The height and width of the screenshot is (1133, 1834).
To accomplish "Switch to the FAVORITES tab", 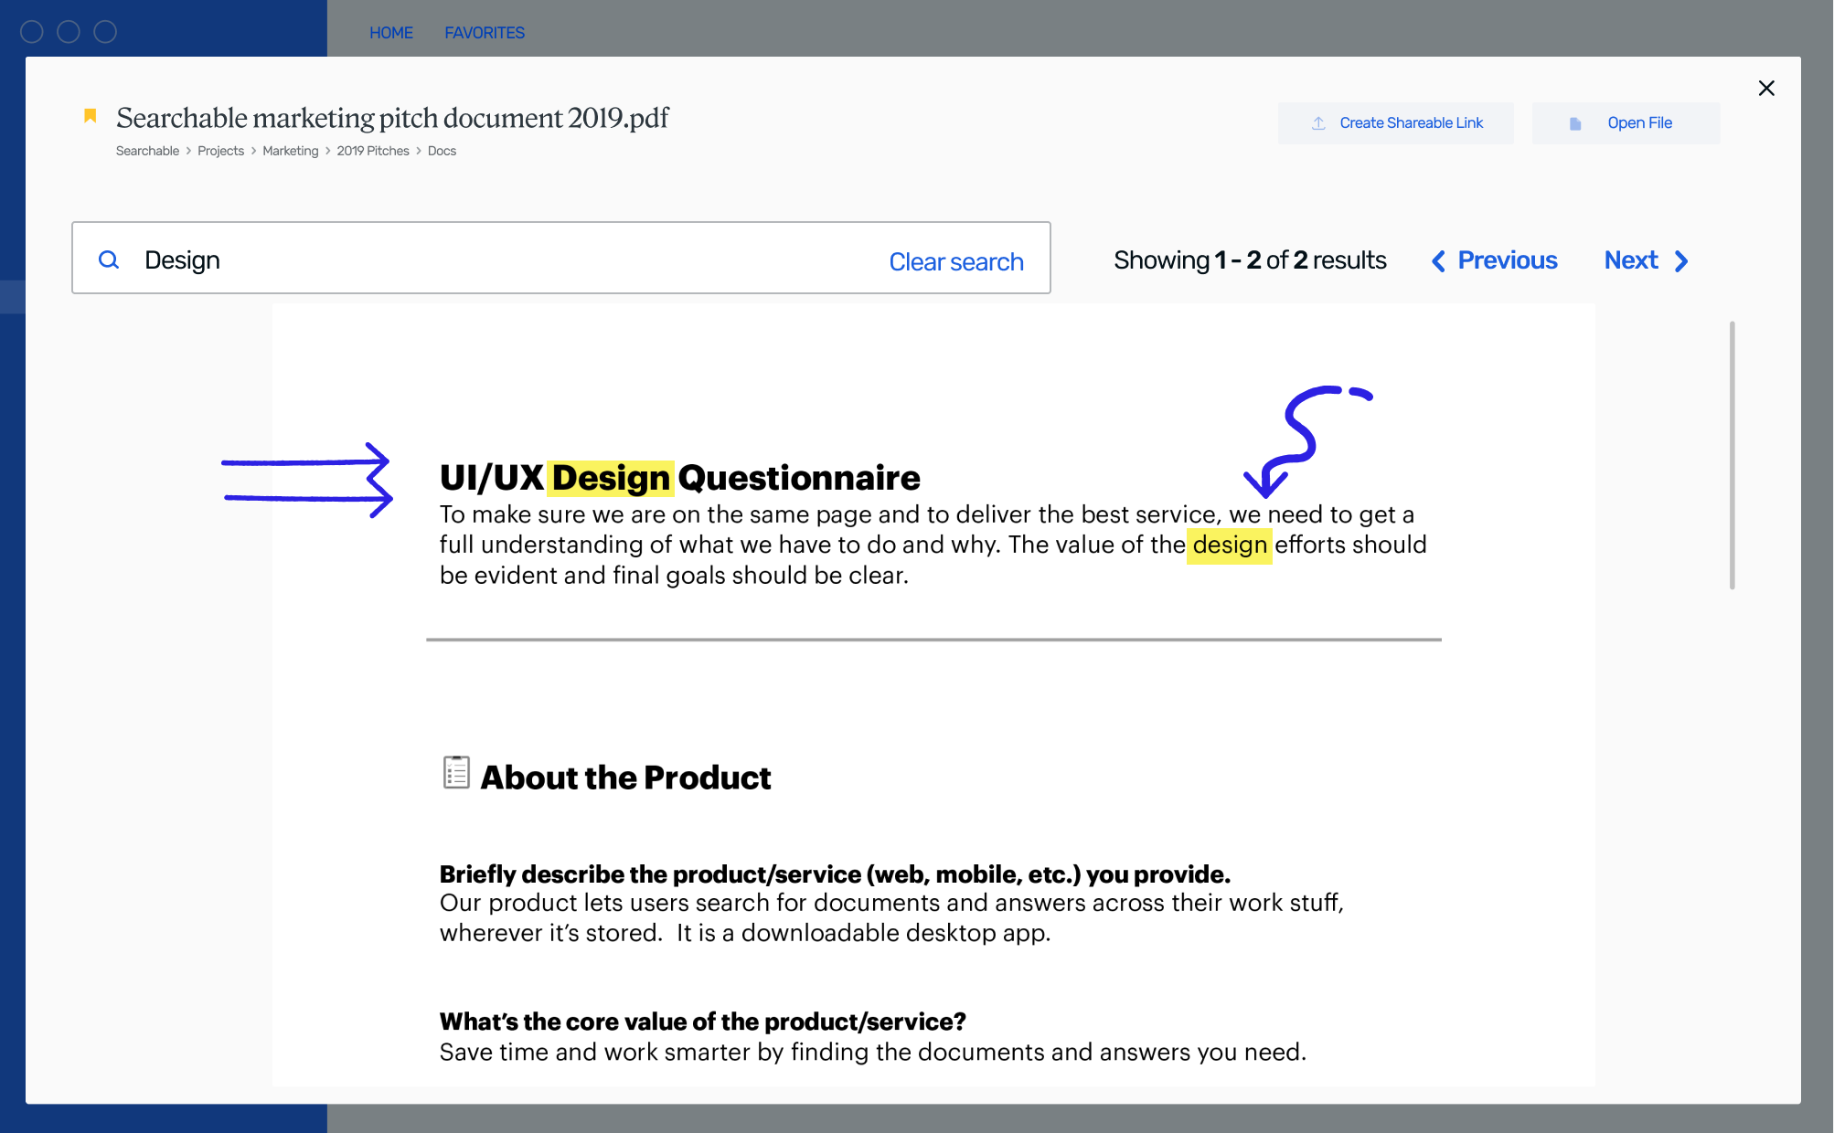I will pyautogui.click(x=485, y=33).
